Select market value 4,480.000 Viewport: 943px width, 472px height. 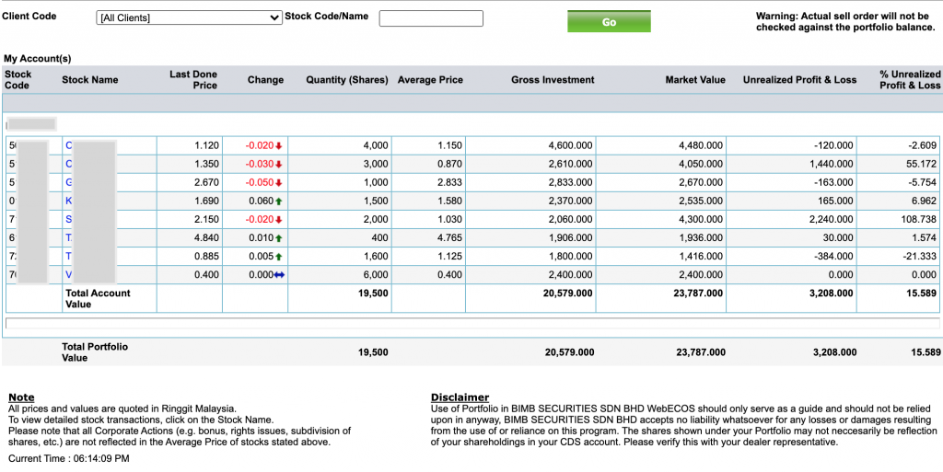701,146
